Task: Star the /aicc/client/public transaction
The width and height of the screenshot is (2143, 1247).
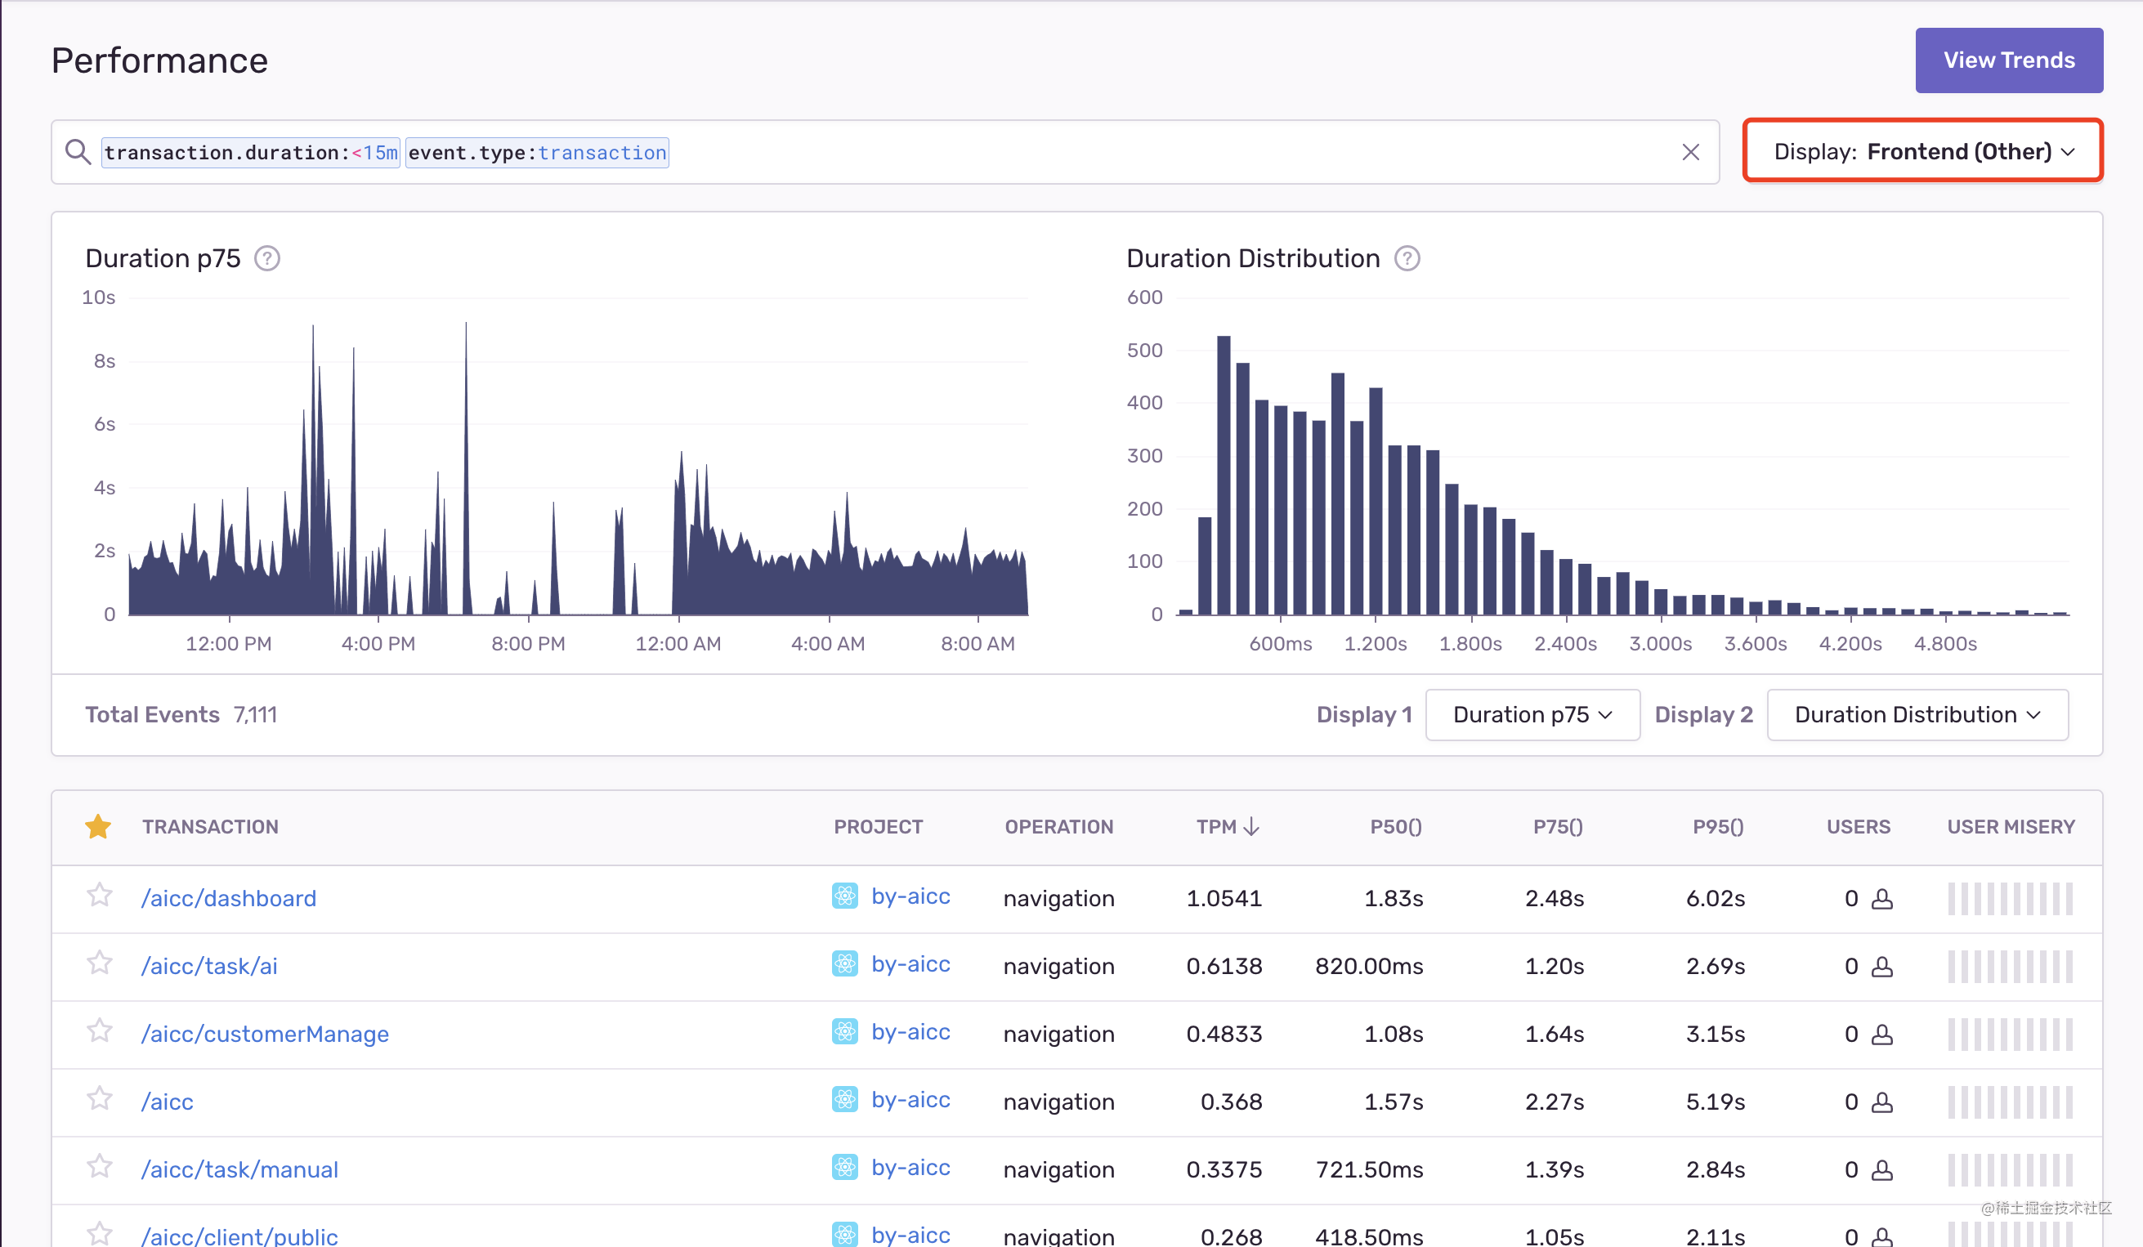Action: click(x=100, y=1233)
